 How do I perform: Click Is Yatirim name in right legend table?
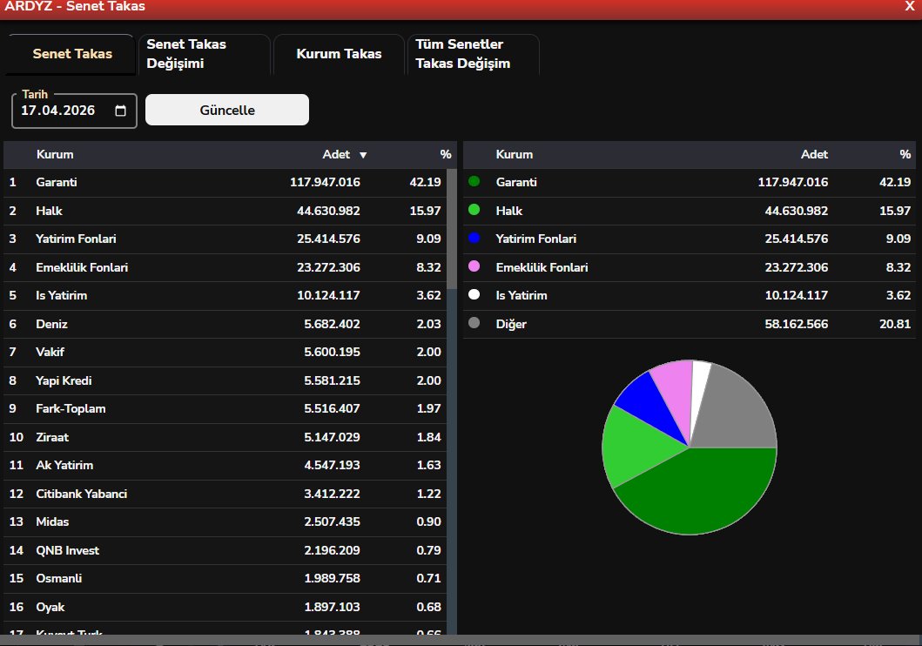pos(522,296)
